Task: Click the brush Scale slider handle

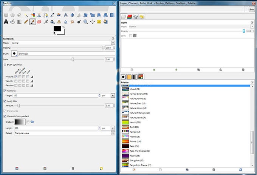Action: (73, 59)
